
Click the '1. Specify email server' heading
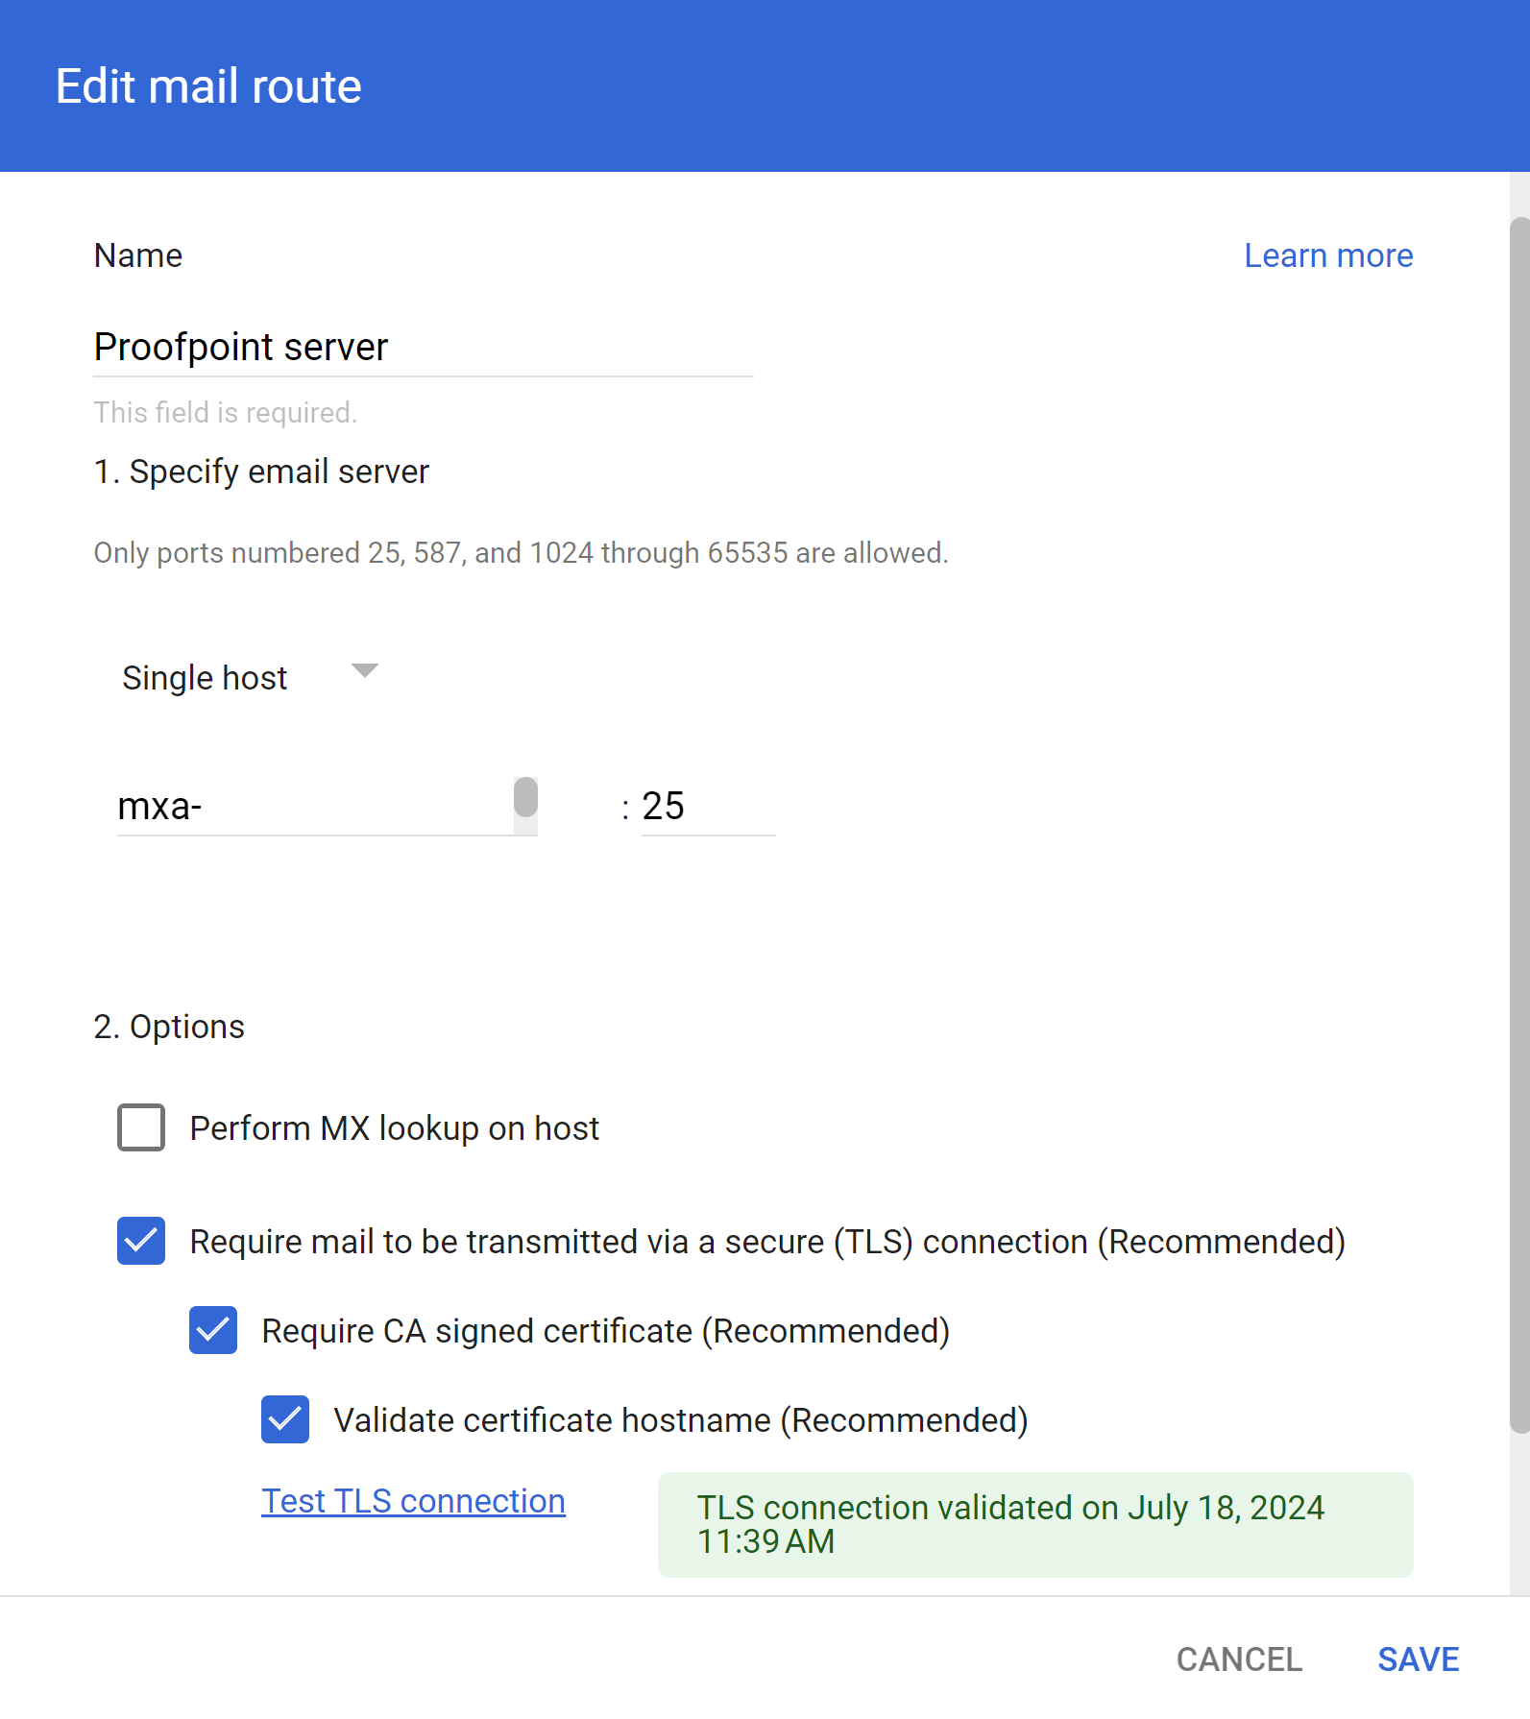tap(261, 472)
